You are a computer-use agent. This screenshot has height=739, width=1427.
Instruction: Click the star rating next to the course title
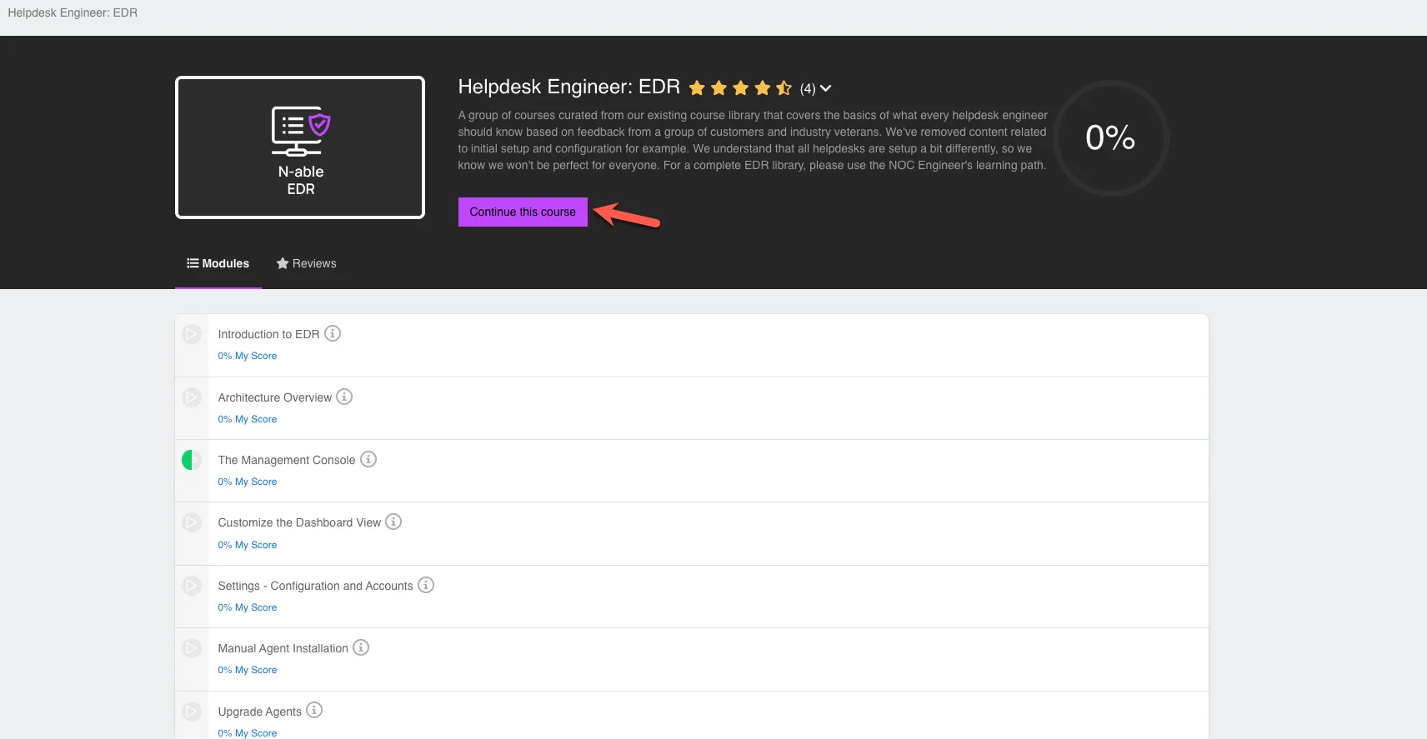tap(741, 87)
